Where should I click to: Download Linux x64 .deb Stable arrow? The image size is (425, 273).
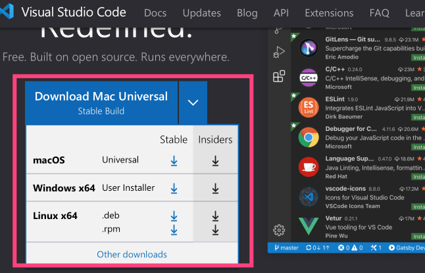(x=174, y=216)
